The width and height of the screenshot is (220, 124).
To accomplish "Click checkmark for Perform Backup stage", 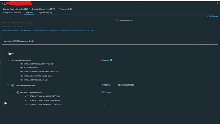I will [x=102, y=68].
